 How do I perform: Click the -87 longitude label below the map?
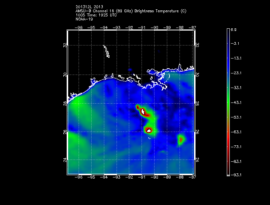pos(193,177)
